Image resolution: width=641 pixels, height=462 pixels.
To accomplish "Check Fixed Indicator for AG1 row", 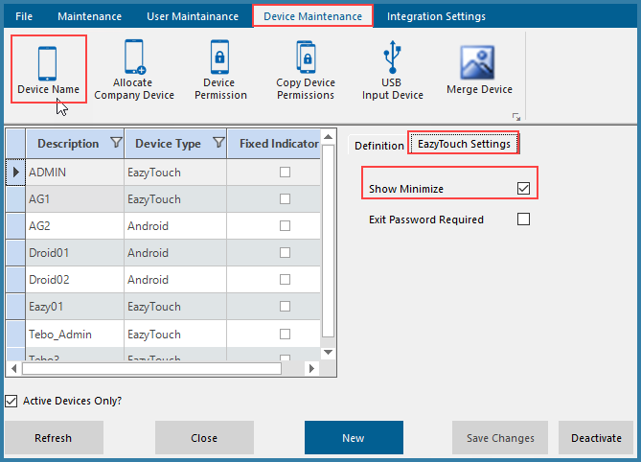I will click(x=285, y=199).
